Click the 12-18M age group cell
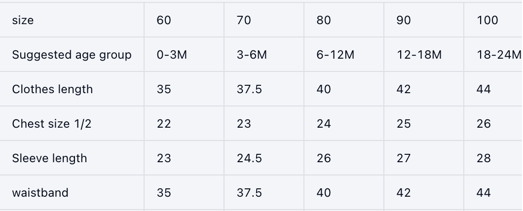The width and height of the screenshot is (523, 211). tap(419, 55)
